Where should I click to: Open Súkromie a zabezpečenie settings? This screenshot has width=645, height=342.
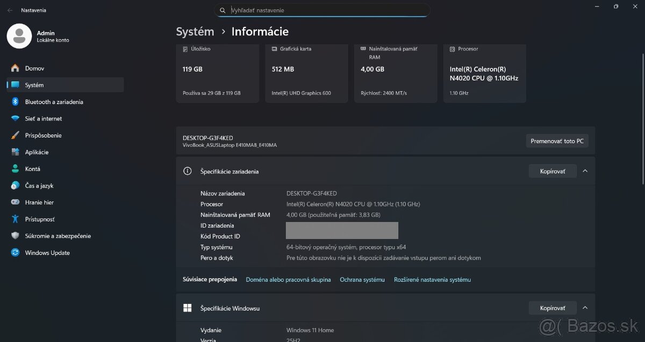[66, 236]
